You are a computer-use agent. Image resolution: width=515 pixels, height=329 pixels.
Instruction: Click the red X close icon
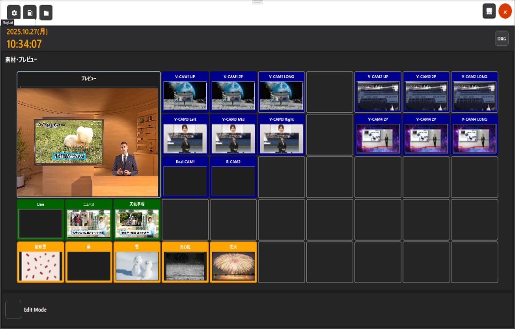[x=505, y=12]
